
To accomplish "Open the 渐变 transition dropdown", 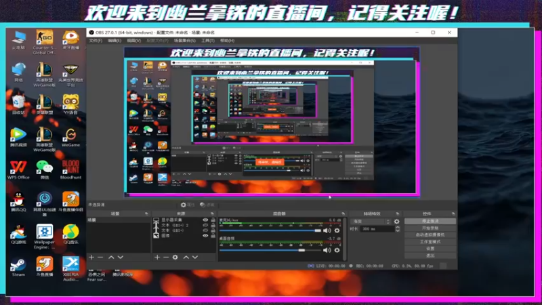I will coord(371,222).
